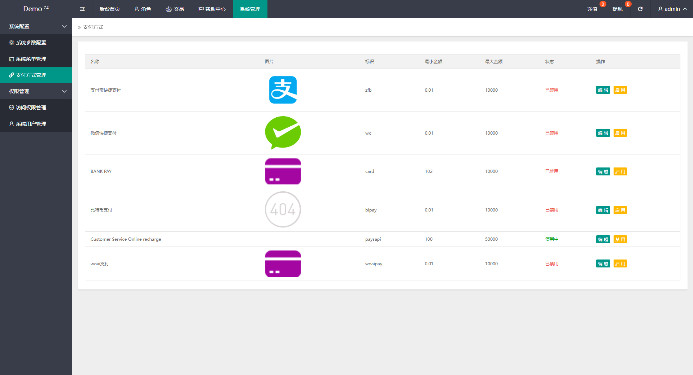Open 系统菜单管理 in sidebar
The height and width of the screenshot is (375, 693).
click(x=31, y=59)
